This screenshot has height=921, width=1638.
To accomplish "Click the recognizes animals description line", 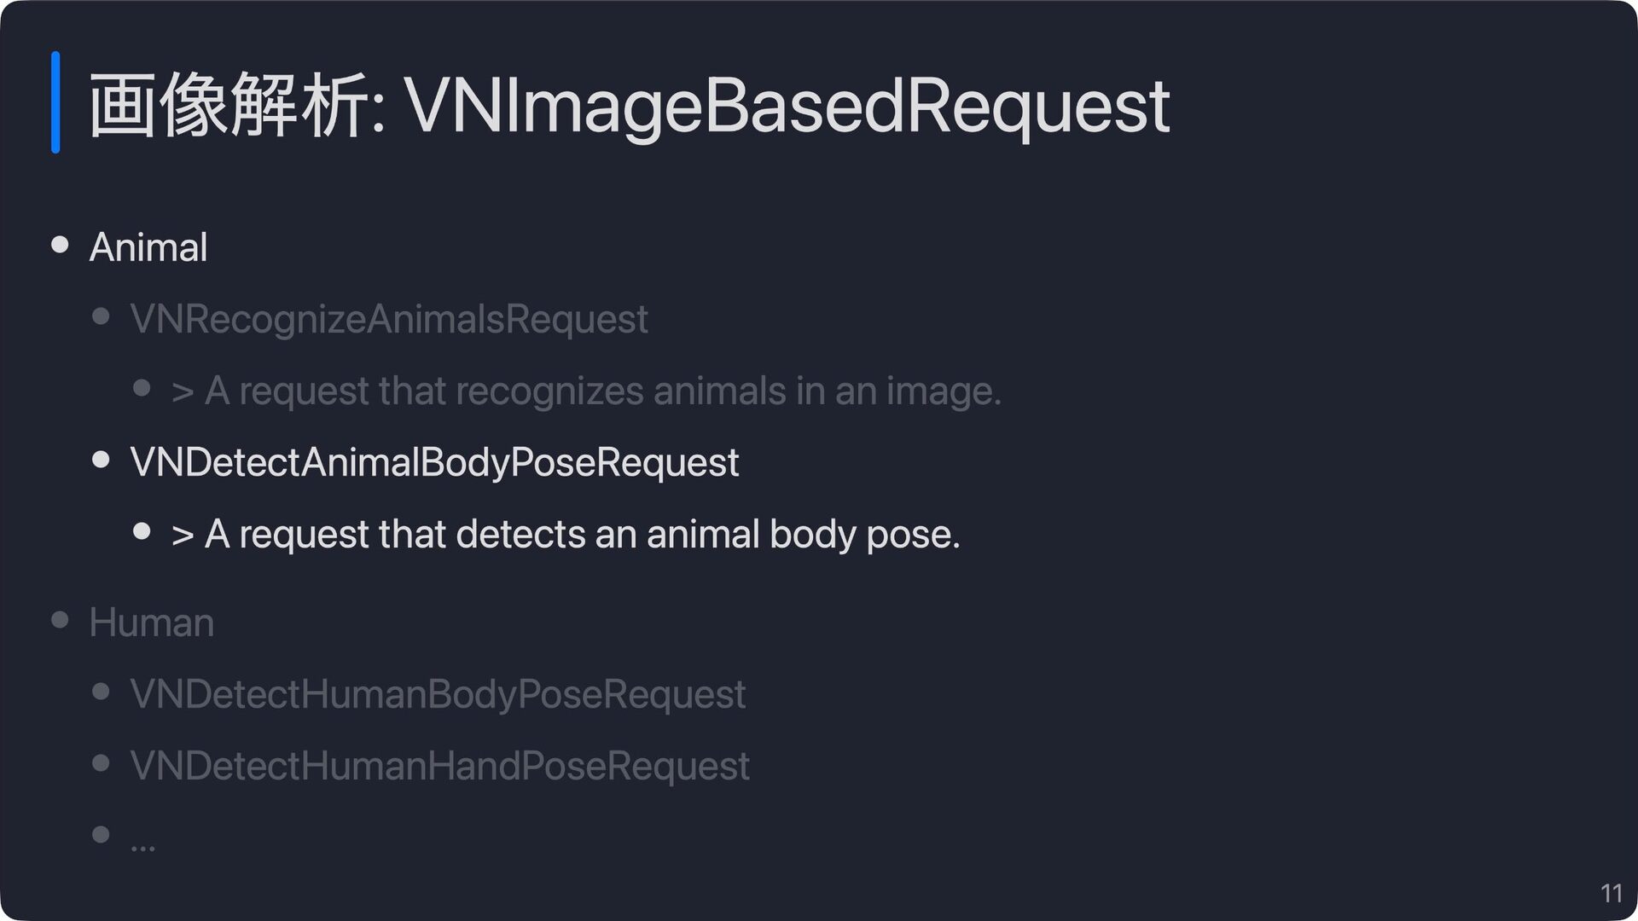I will [x=586, y=391].
